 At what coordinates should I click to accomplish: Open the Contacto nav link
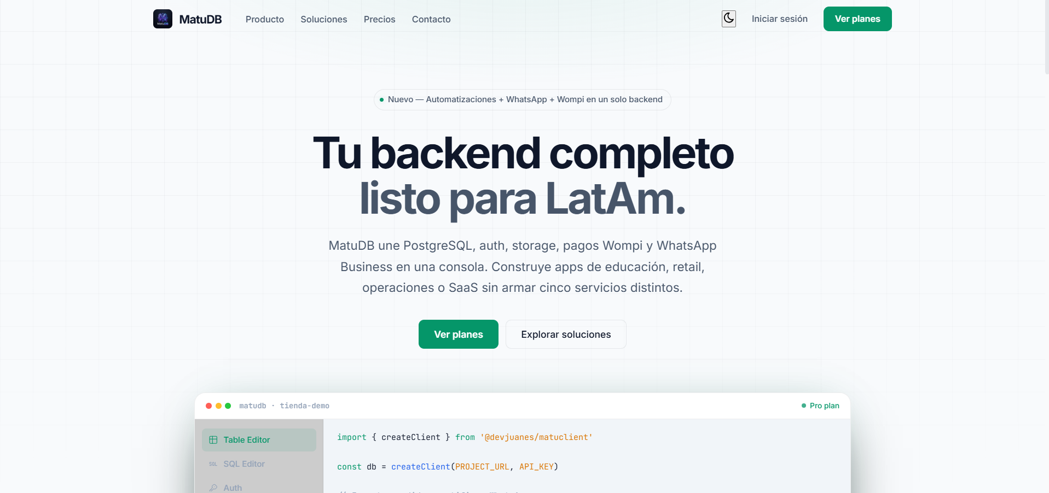tap(431, 19)
